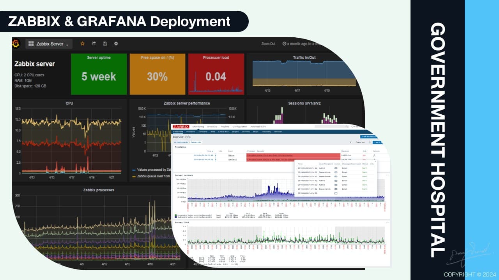Click the actions icon in the Server problem row

(374, 155)
